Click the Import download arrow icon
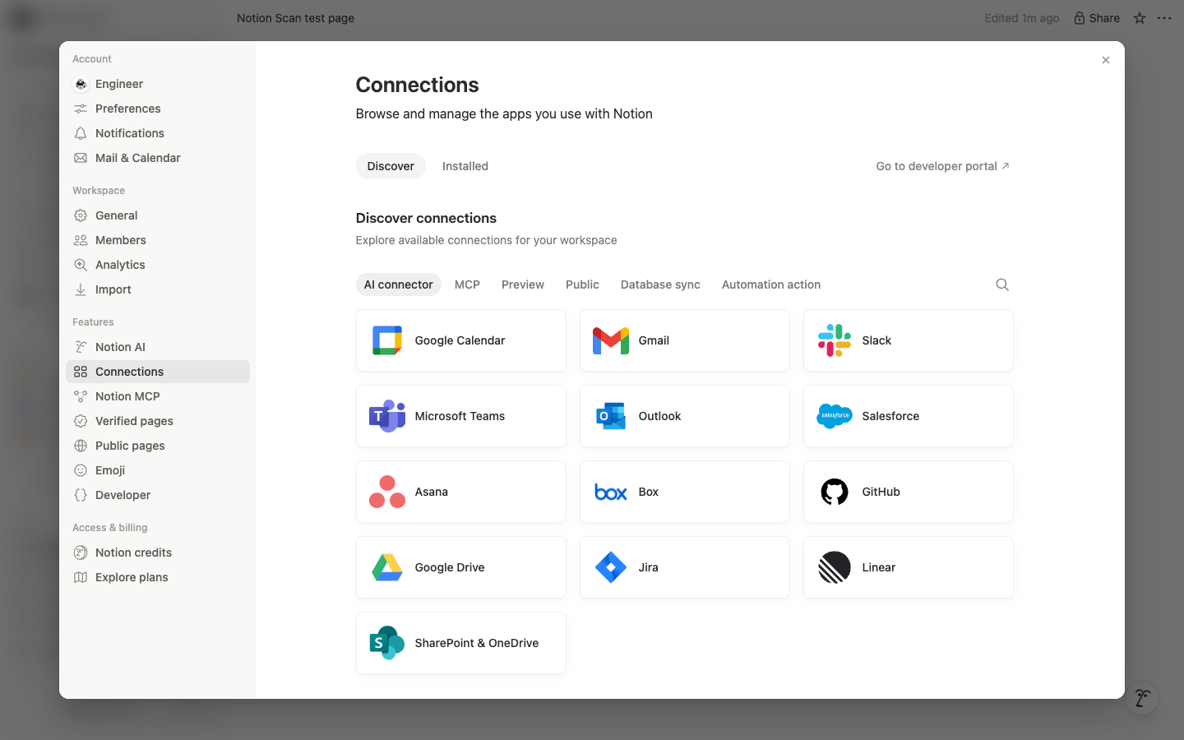The height and width of the screenshot is (740, 1184). [81, 289]
